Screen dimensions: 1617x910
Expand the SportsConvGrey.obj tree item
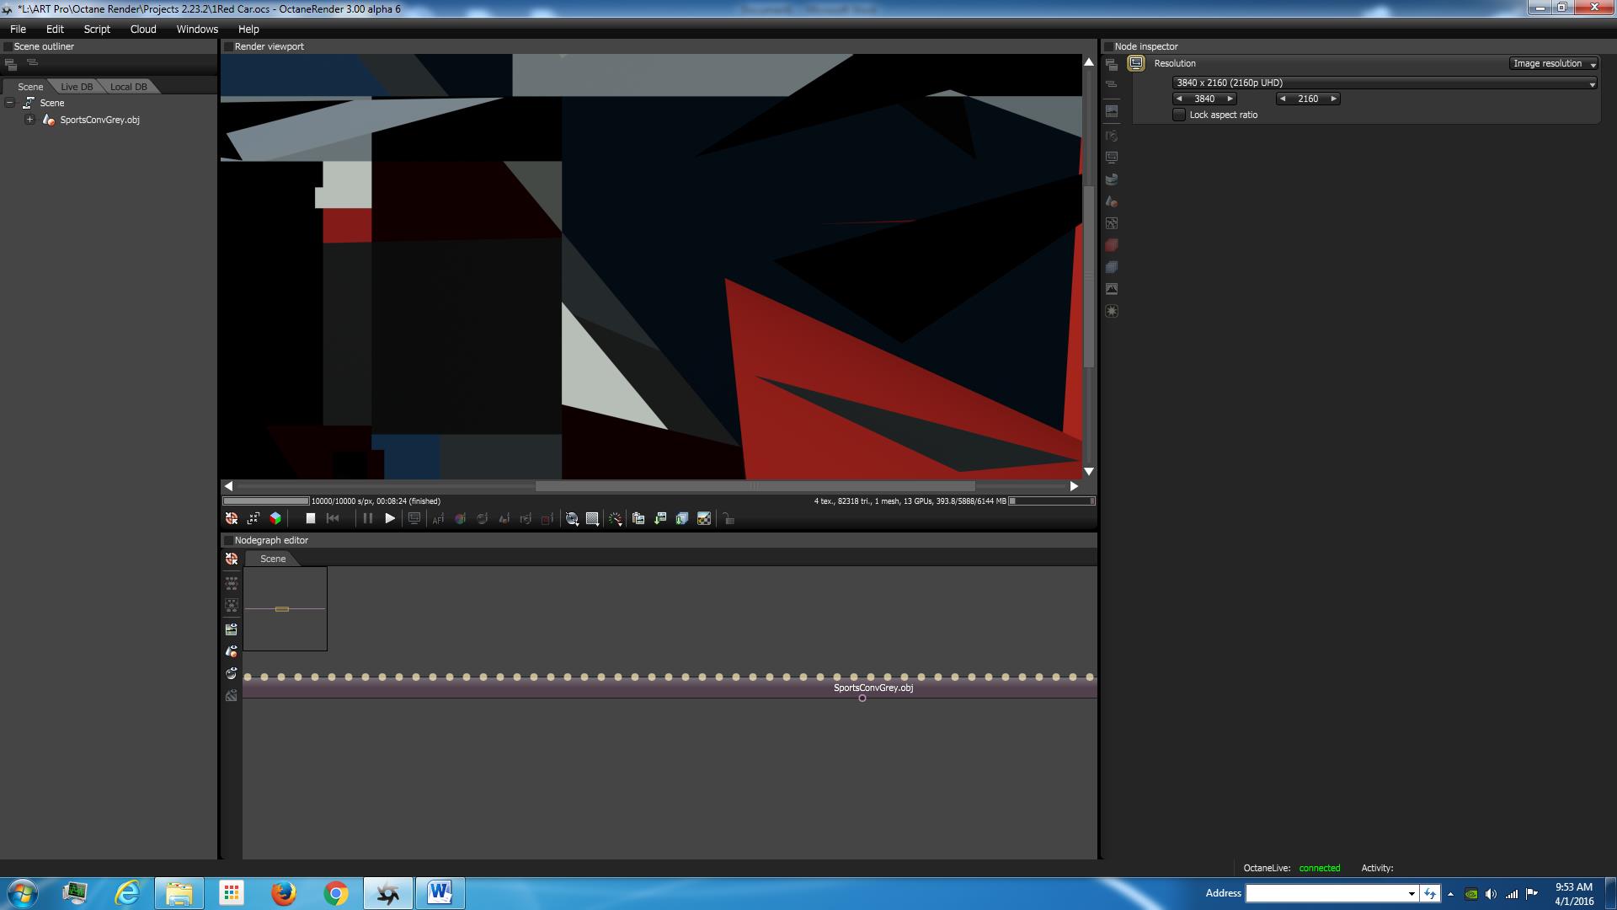pyautogui.click(x=29, y=120)
